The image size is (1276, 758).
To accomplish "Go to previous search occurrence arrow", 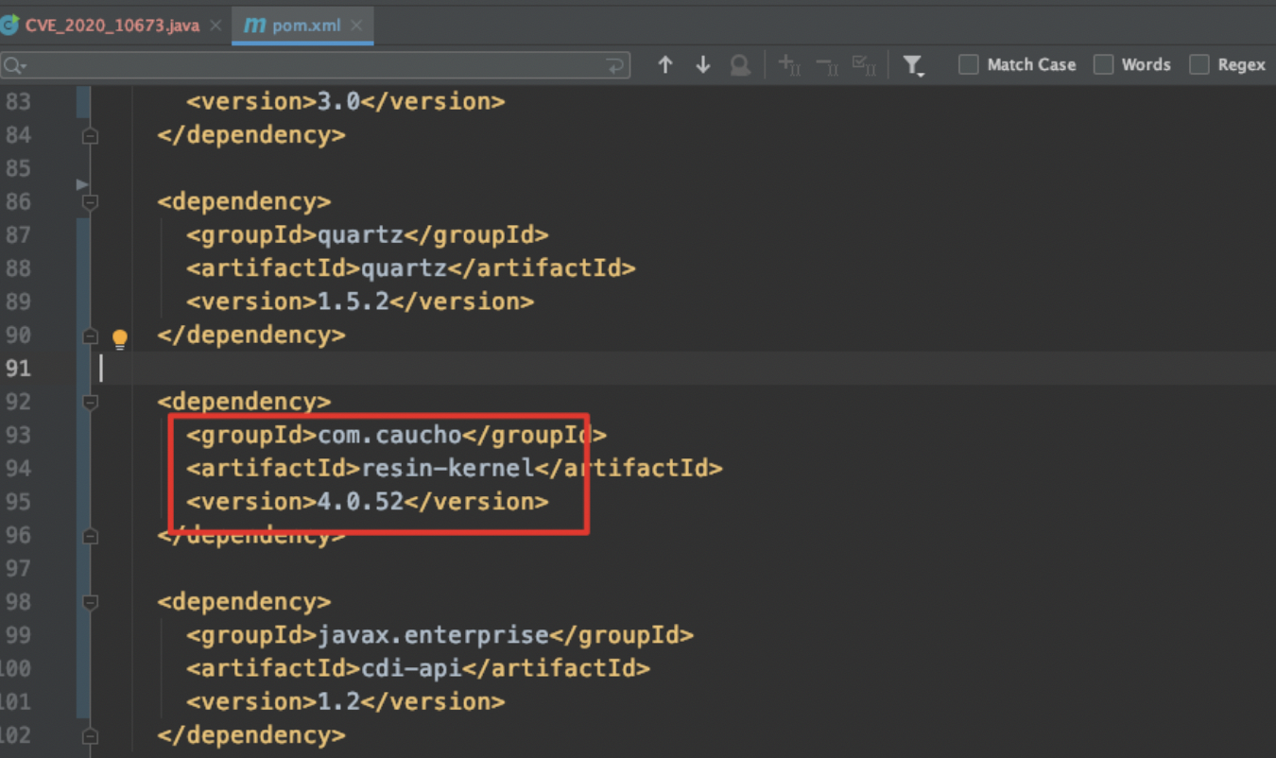I will (x=665, y=64).
